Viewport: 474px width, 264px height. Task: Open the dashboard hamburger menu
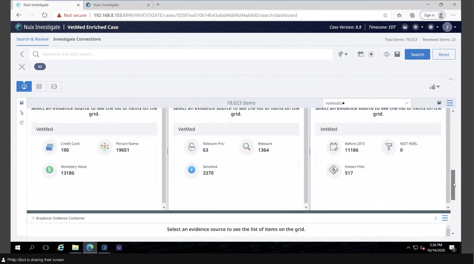click(450, 103)
